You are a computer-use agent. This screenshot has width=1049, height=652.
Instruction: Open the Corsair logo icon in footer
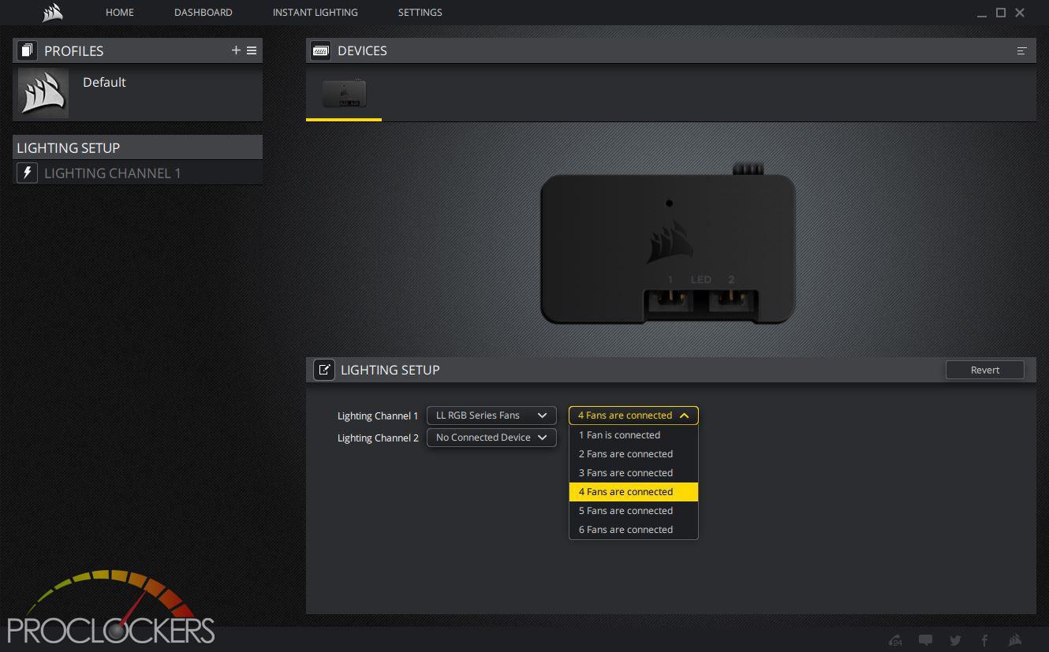coord(1015,640)
